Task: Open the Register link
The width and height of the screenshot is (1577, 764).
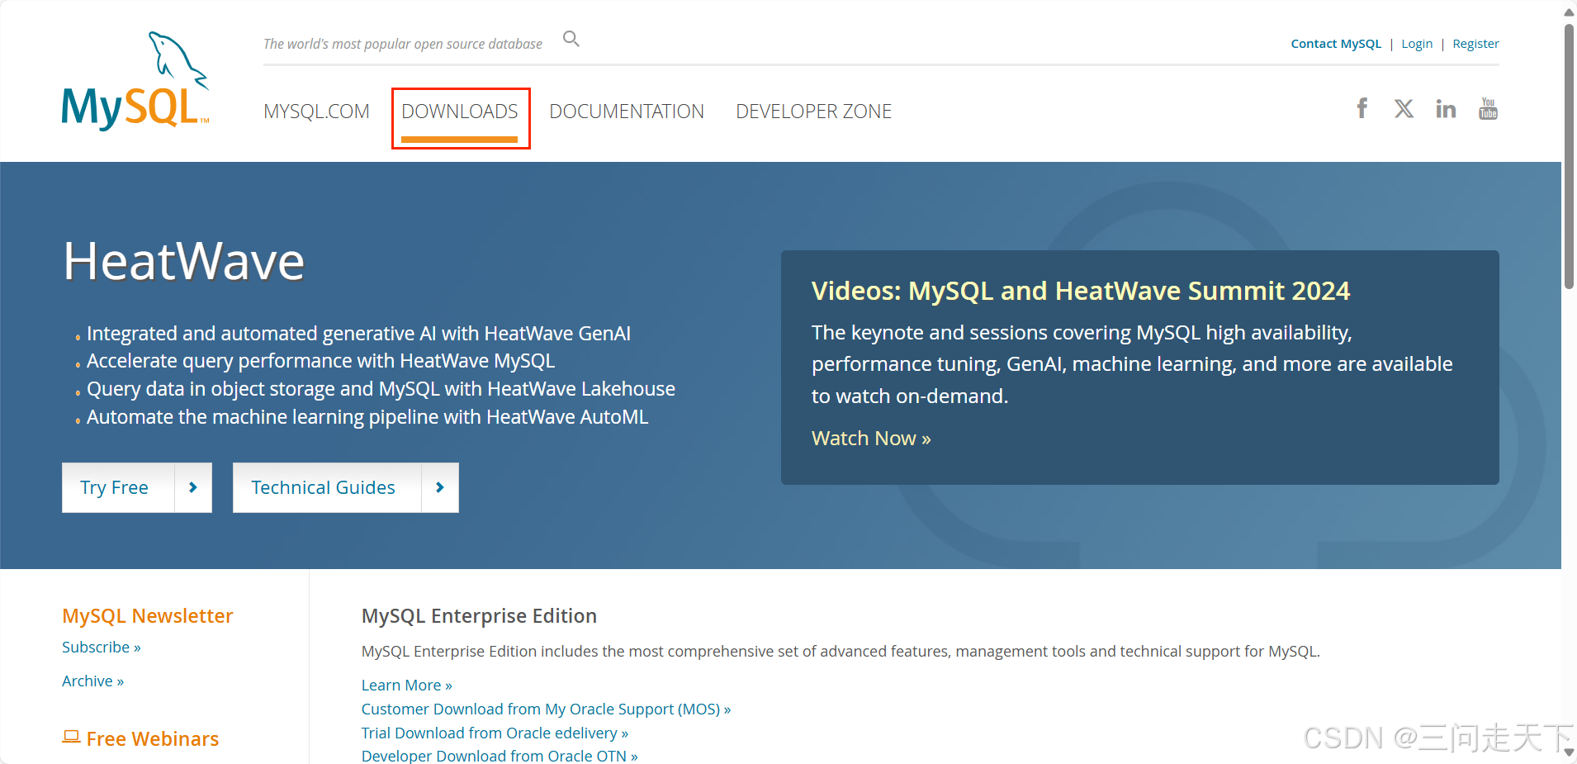Action: [x=1475, y=44]
